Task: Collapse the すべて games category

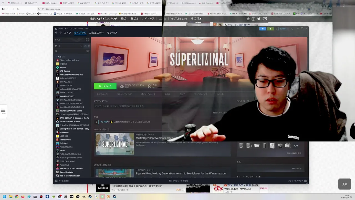Action: point(55,57)
